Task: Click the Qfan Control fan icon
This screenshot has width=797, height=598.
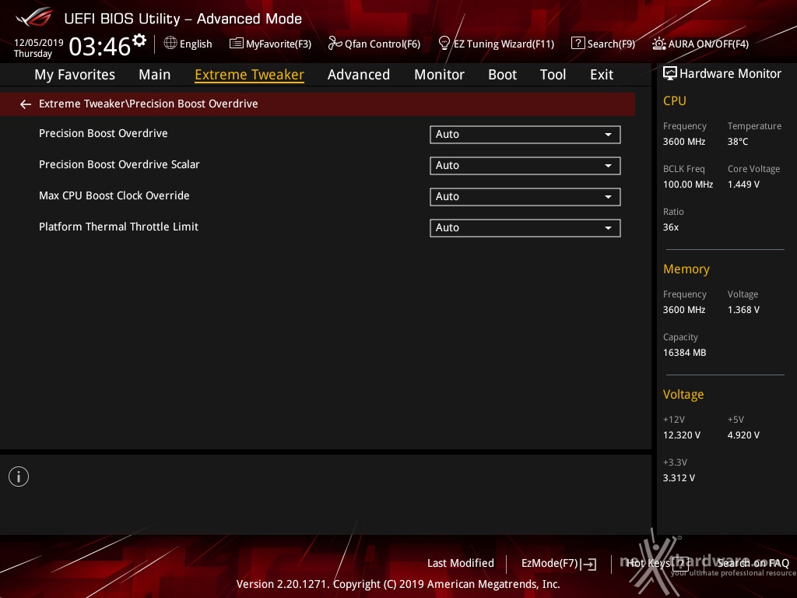Action: pos(335,44)
